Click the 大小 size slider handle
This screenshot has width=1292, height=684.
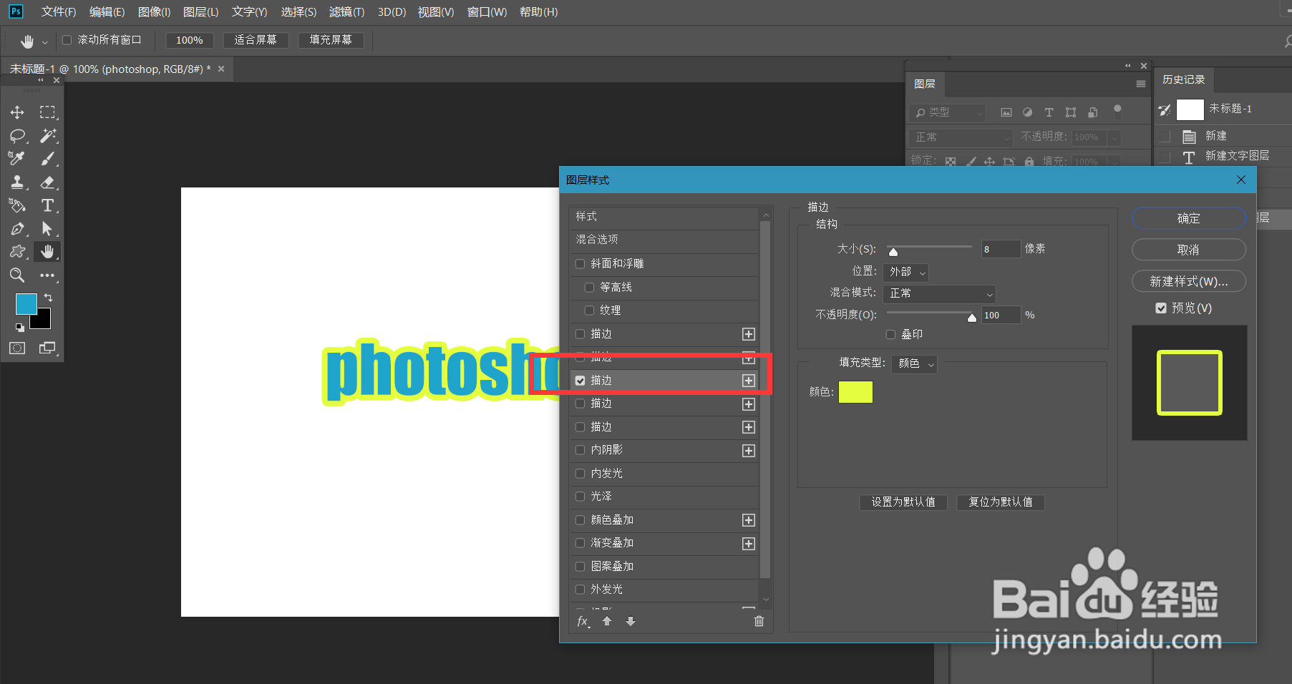click(x=893, y=251)
